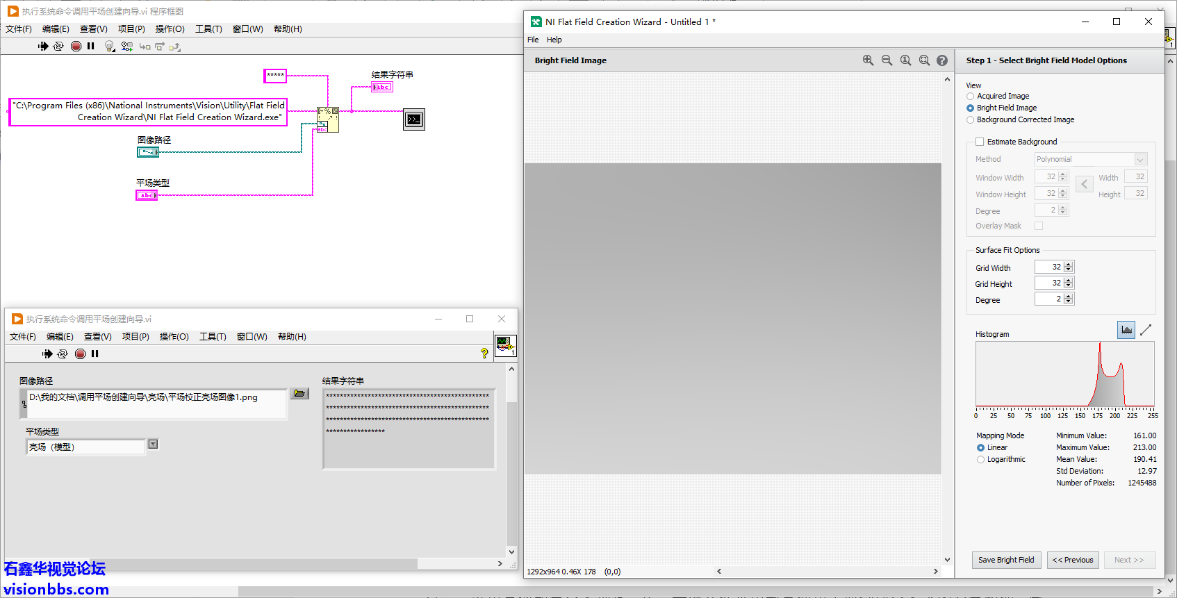Decrease the Grid Height value

(x=1069, y=285)
